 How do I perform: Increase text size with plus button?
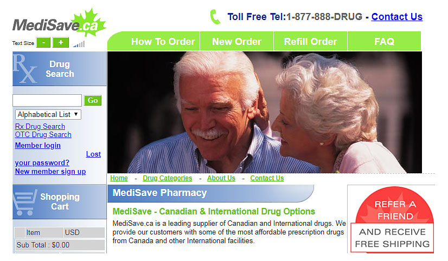(61, 42)
